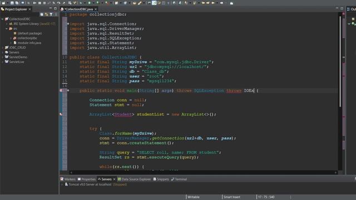Toggle Use Step Filters toolbar button
The image size is (356, 200).
[x=75, y=3]
